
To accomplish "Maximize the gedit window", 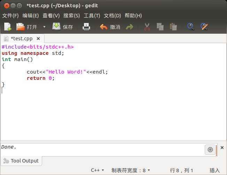I will 19,6.
